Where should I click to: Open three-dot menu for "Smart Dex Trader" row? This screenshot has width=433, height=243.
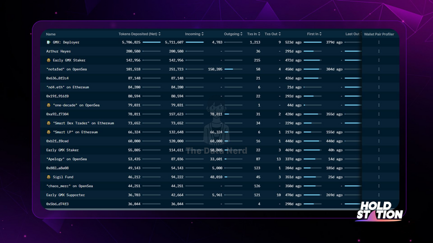(379, 123)
